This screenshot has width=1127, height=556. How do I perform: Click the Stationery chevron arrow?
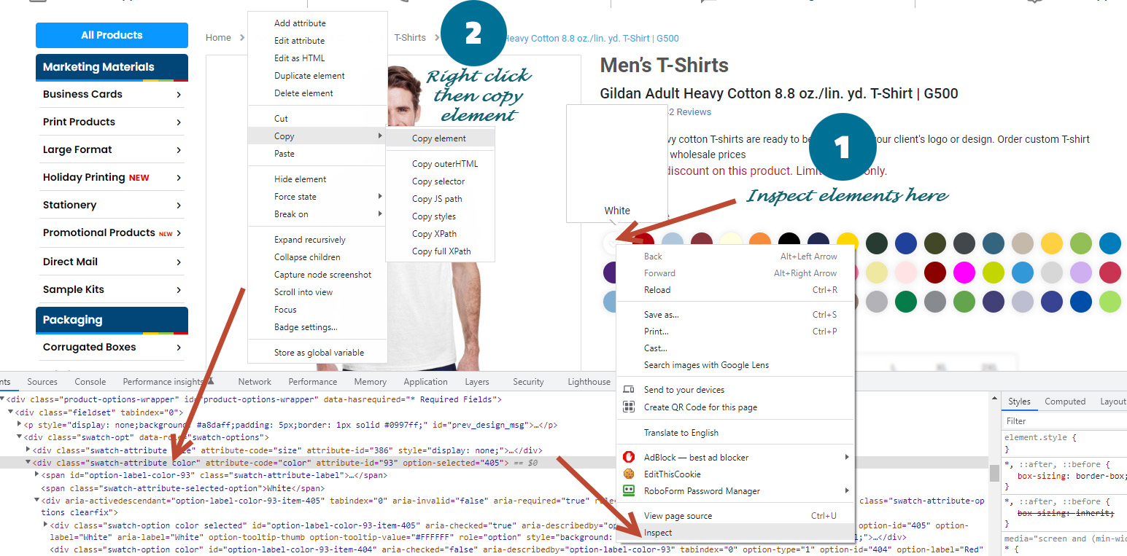point(179,205)
